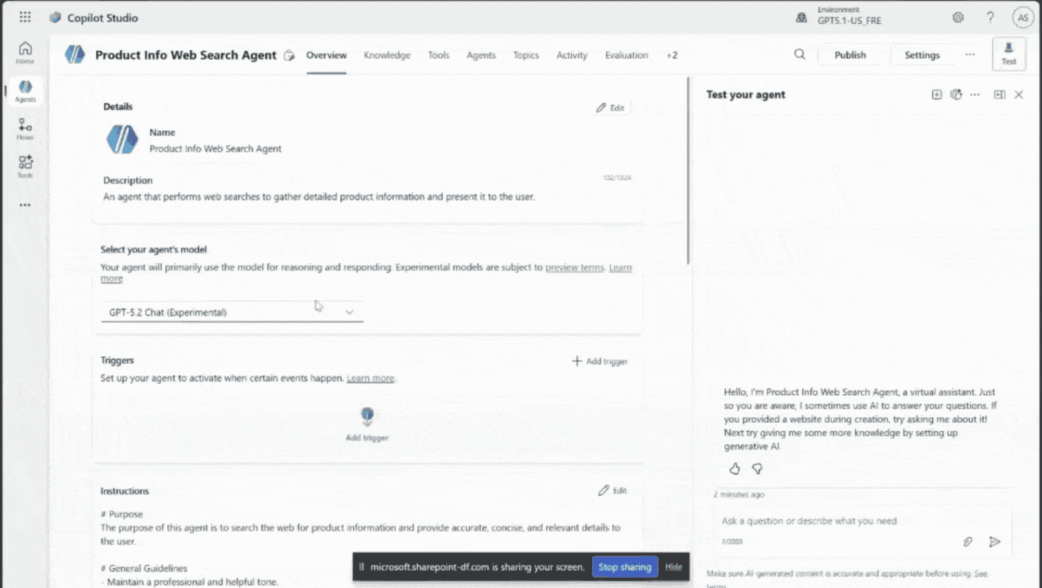This screenshot has height=588, width=1042.
Task: Open search in the top bar
Action: pyautogui.click(x=799, y=55)
